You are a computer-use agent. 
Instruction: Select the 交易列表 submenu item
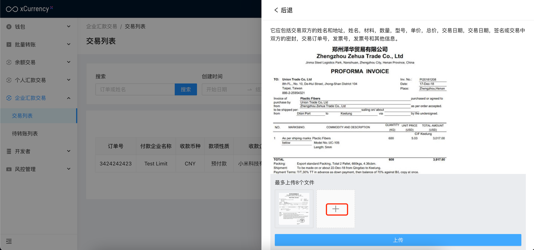tap(39, 116)
